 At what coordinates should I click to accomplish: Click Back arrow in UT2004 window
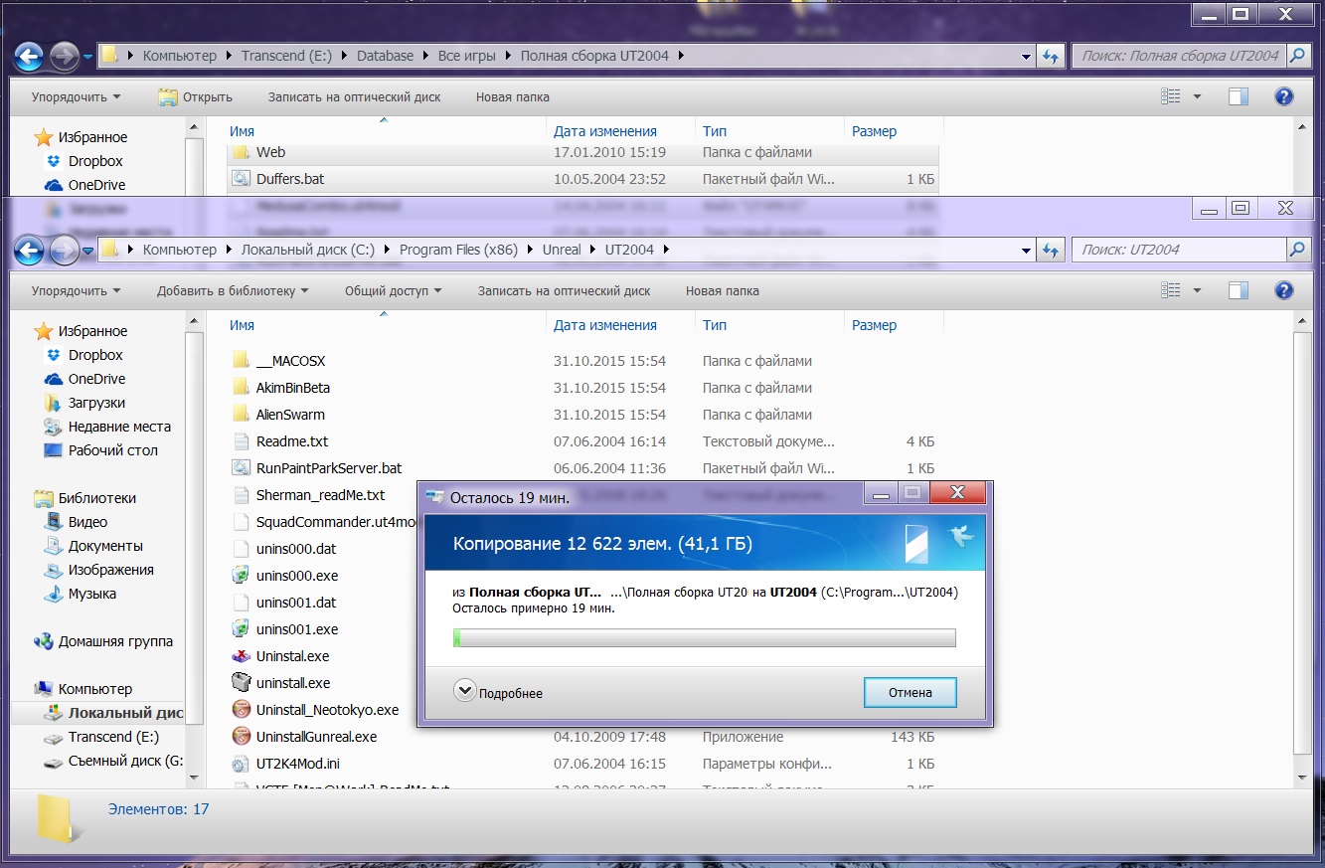pos(29,250)
